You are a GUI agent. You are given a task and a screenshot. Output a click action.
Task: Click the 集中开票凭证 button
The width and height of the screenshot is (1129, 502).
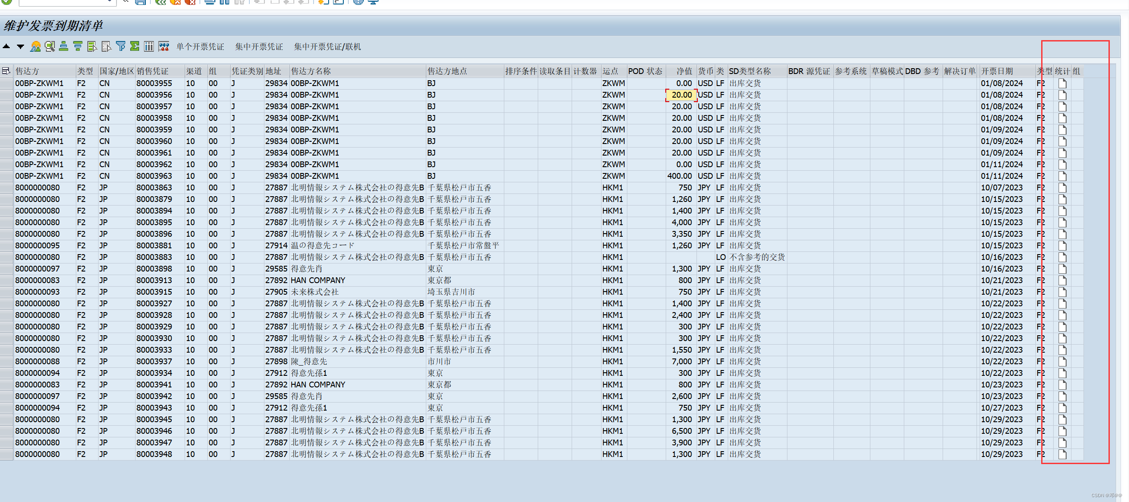click(x=259, y=47)
